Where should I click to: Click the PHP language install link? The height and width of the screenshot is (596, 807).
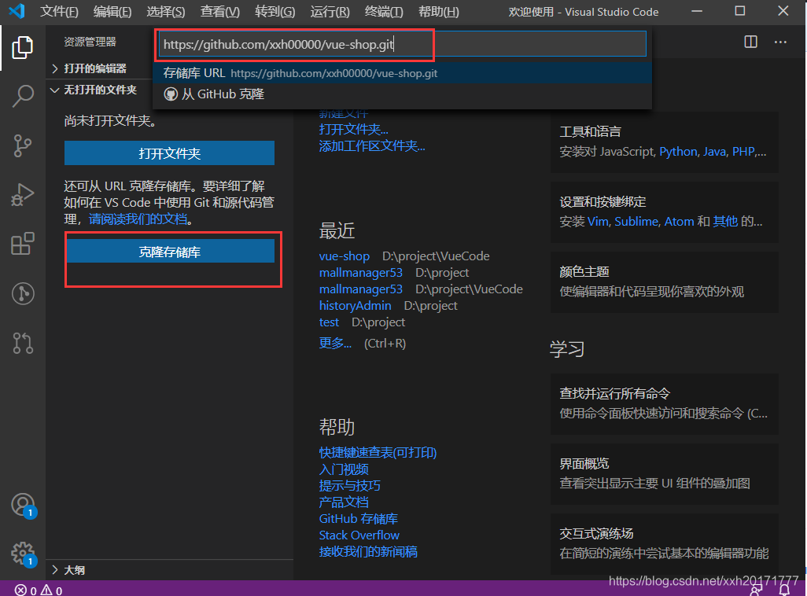(x=743, y=151)
